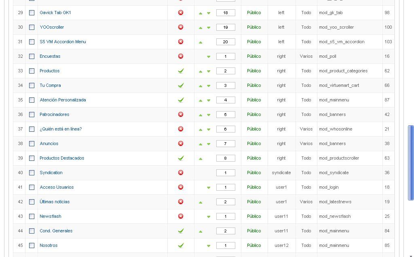Publish the Gavick Tab GK1 module via red icon

click(x=181, y=13)
